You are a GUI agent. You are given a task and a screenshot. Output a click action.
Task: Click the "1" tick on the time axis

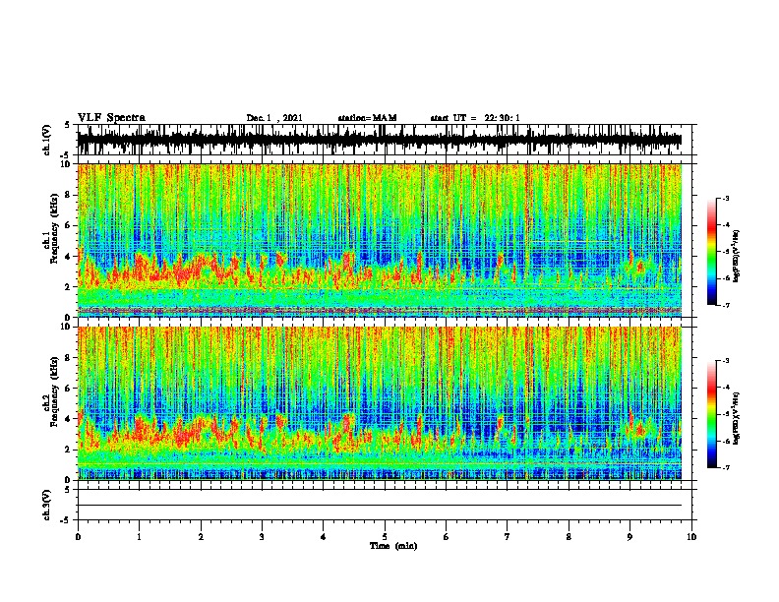[x=139, y=537]
